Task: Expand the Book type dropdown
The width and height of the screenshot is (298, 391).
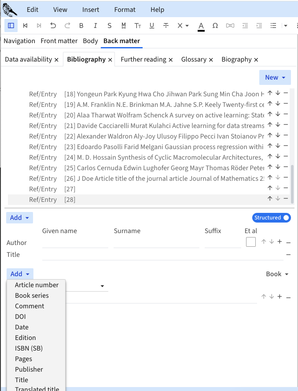Action: point(277,274)
